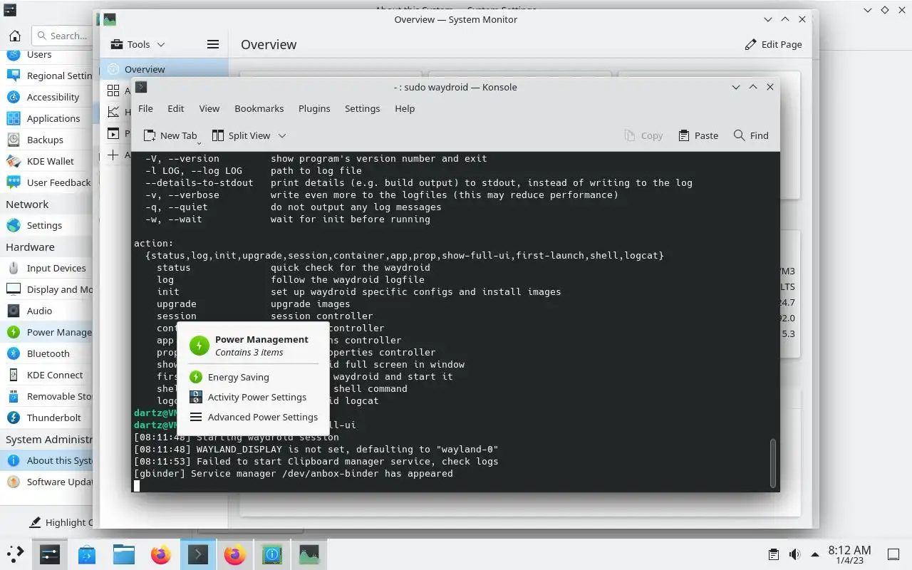Click the Konsole terminal icon in title bar
The image size is (912, 570).
point(141,87)
